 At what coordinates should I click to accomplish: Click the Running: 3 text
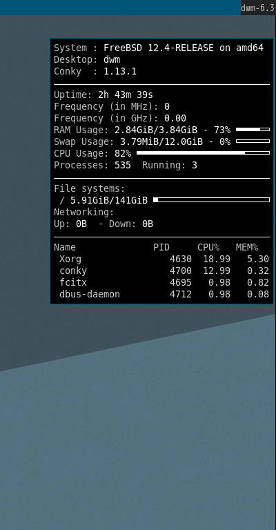click(170, 166)
